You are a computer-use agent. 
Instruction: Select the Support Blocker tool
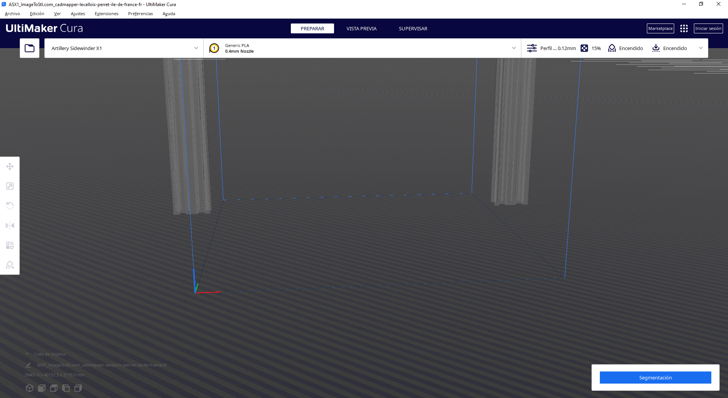point(10,265)
